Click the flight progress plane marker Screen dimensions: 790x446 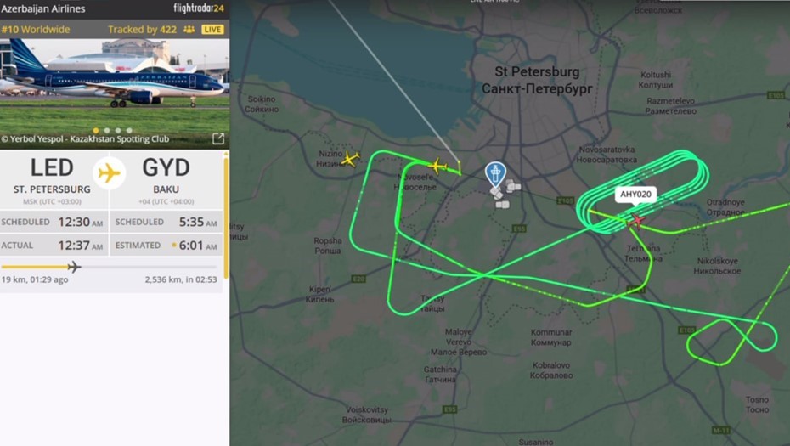(x=74, y=267)
